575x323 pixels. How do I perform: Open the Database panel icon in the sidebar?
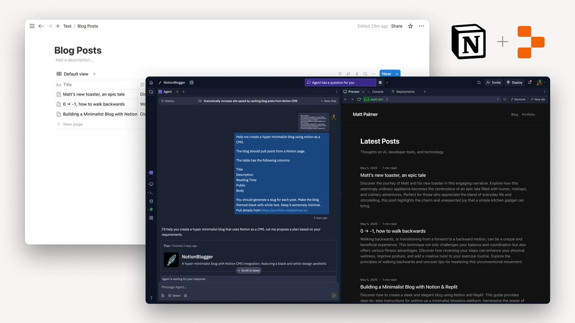pos(151,201)
